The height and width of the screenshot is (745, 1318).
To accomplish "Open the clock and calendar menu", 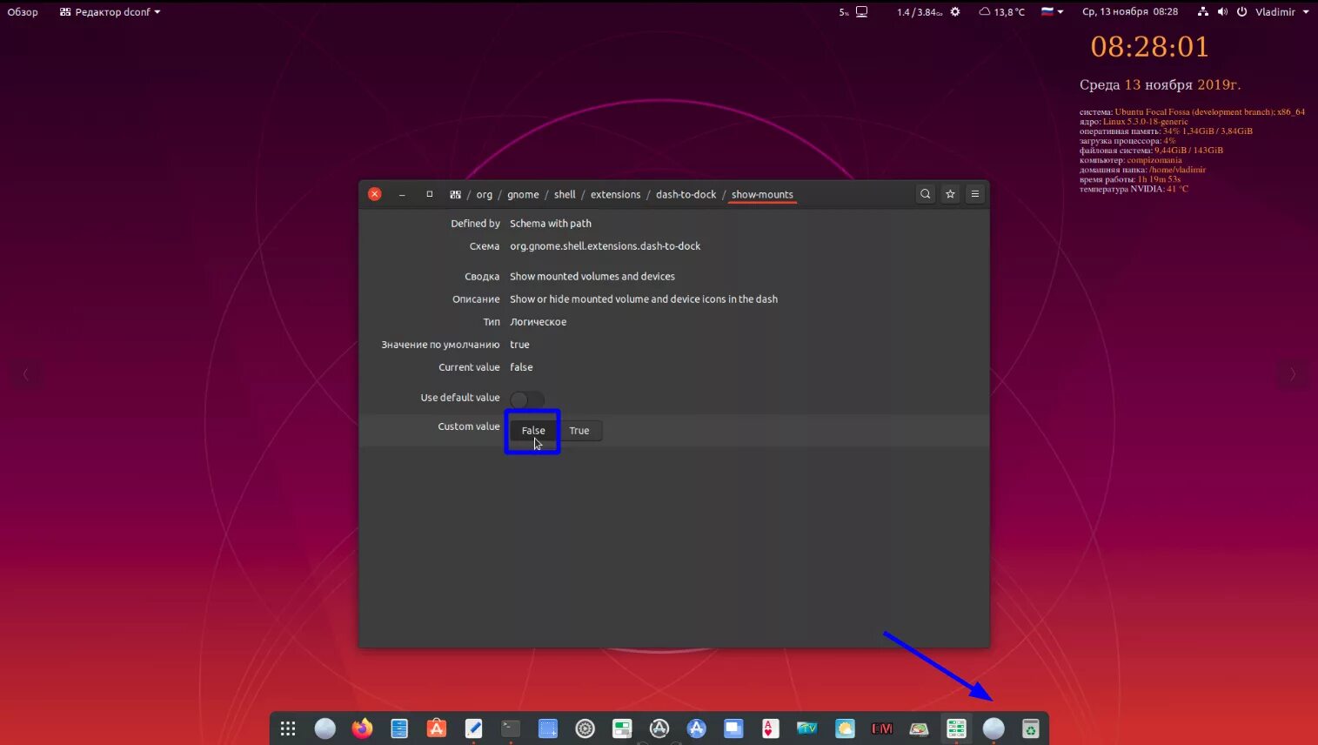I will point(1129,12).
